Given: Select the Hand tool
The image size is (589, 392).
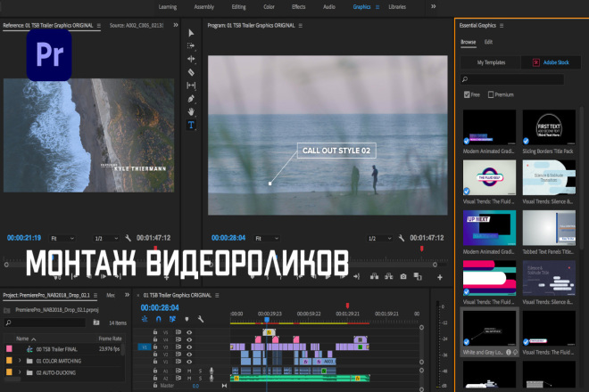Looking at the screenshot, I should pos(191,111).
